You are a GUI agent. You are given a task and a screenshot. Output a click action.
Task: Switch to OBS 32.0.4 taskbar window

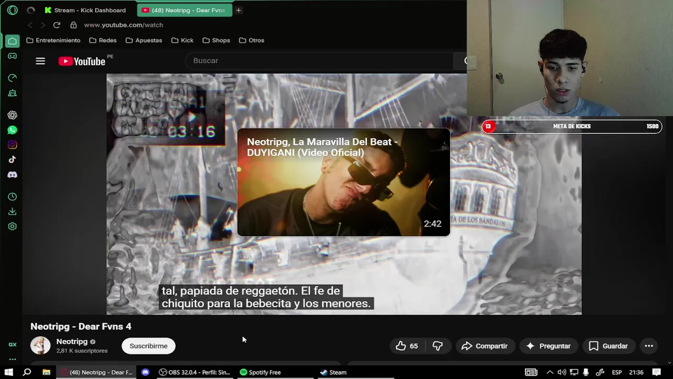click(195, 372)
